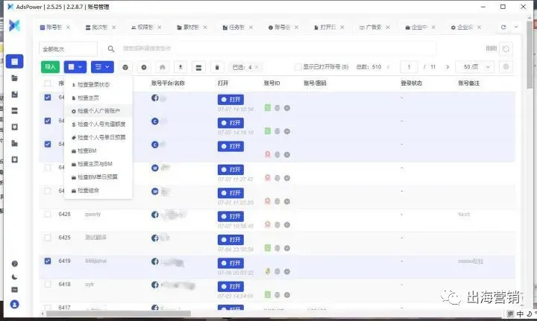Click 打开 button in row 6419
Viewport: 537px width, 321px height.
tap(230, 263)
